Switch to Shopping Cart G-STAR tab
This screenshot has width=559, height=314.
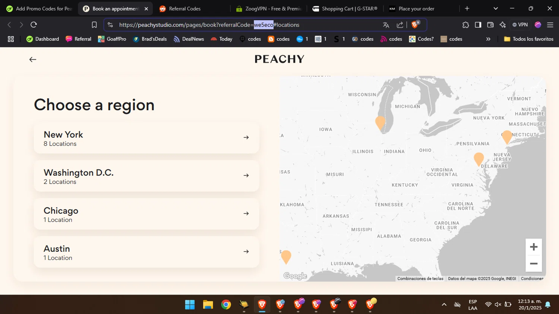(x=345, y=9)
